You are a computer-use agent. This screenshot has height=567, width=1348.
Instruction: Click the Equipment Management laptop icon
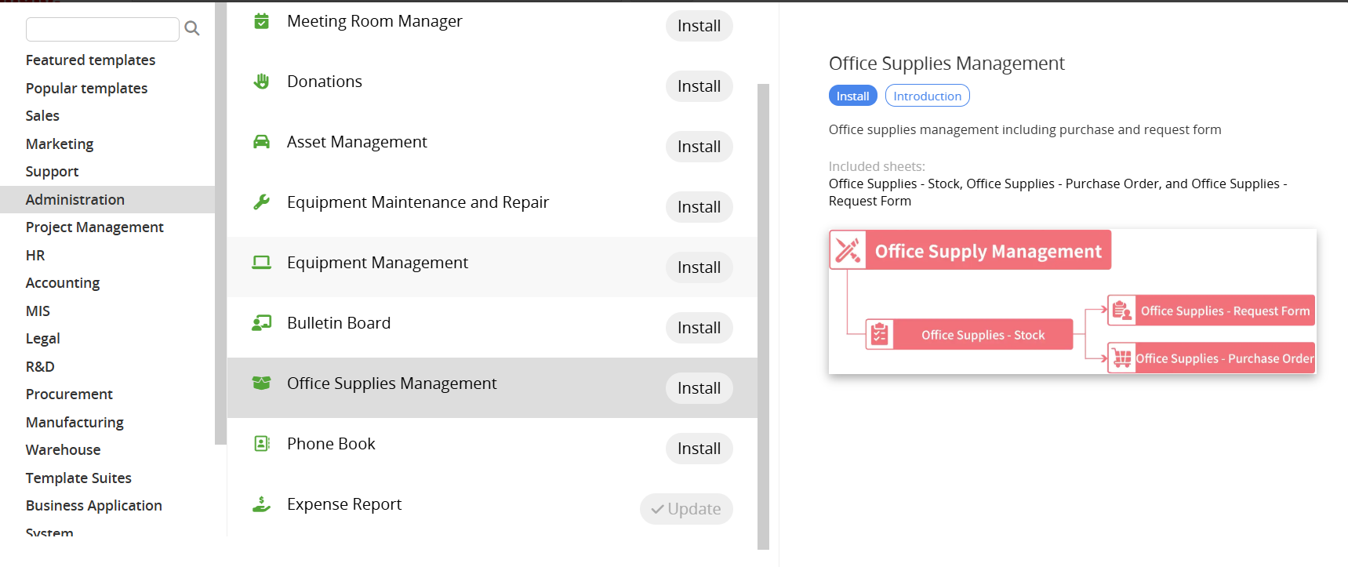point(262,263)
